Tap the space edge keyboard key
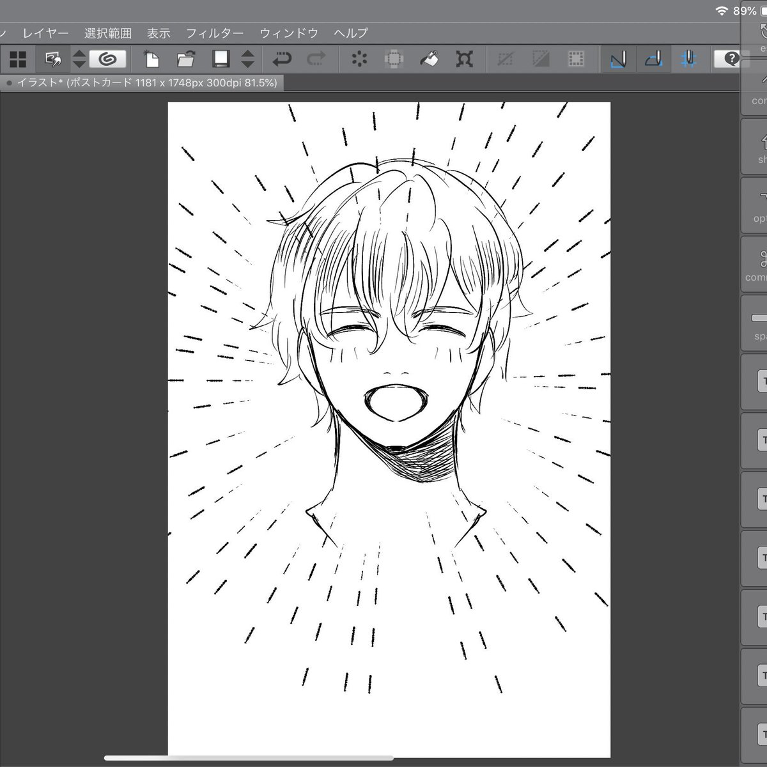This screenshot has height=767, width=767. click(x=755, y=323)
